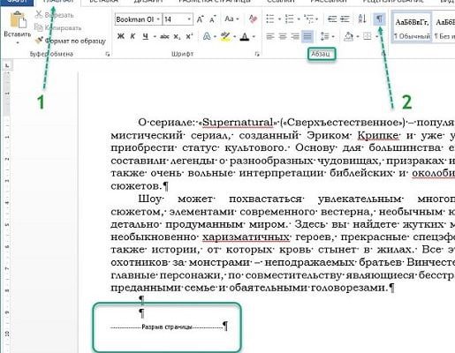This screenshot has width=455, height=353.
Task: Toggle italic (К) formatting
Action: pos(133,36)
